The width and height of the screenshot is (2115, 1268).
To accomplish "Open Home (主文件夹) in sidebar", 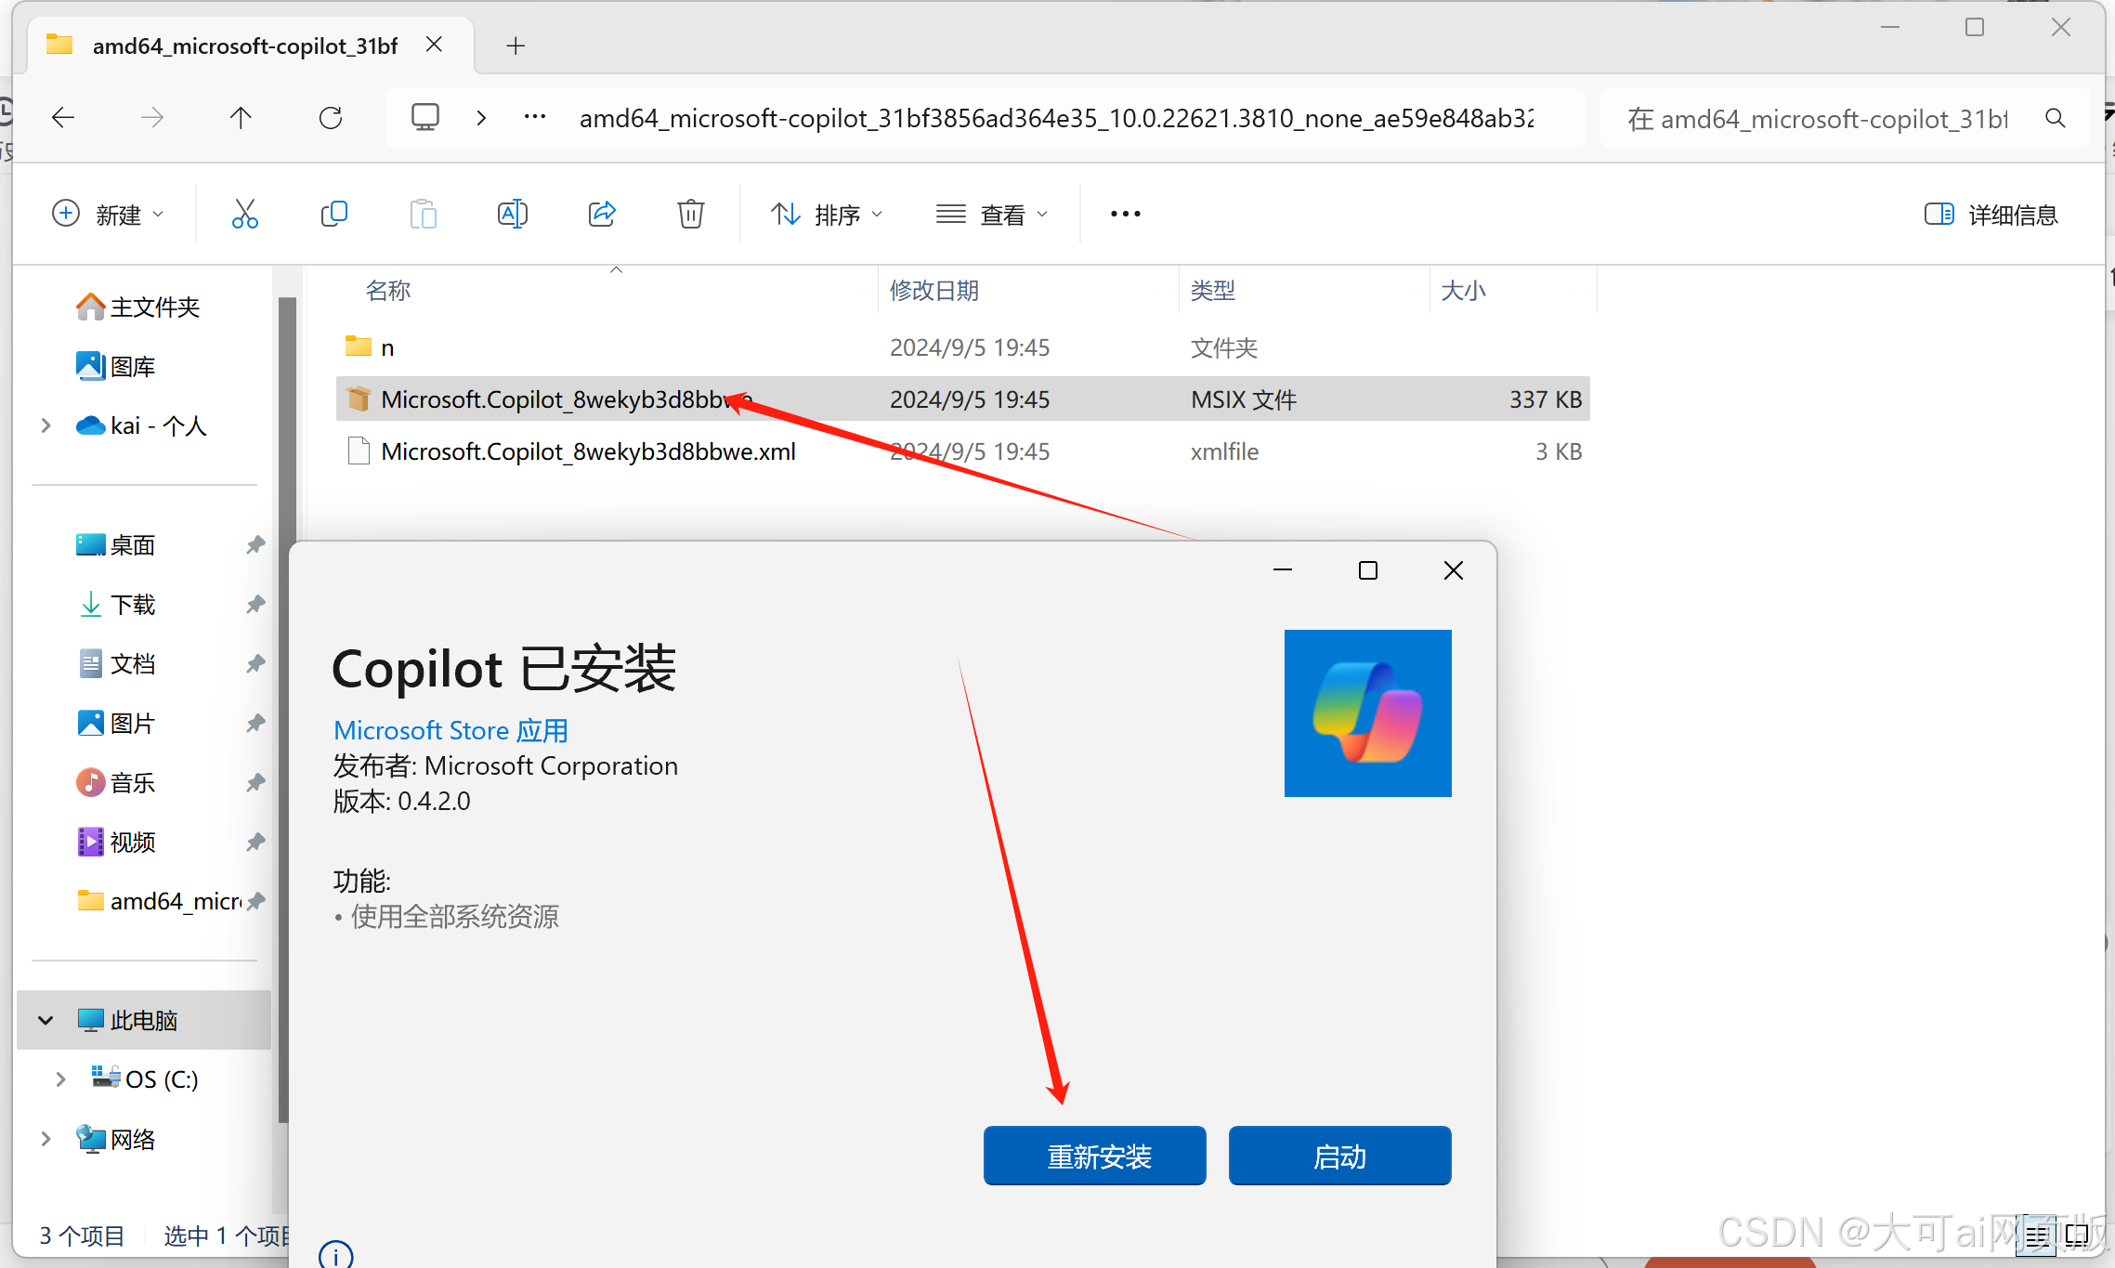I will pos(139,307).
